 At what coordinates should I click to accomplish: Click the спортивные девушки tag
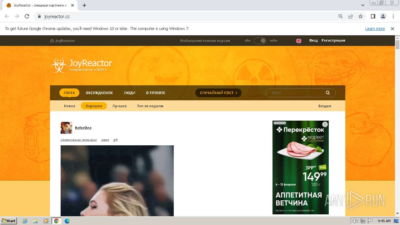(79, 140)
